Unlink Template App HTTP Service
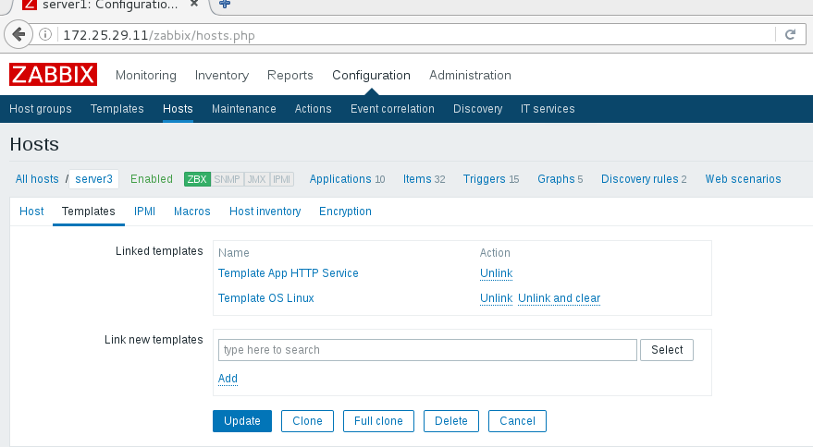This screenshot has height=447, width=813. point(496,273)
